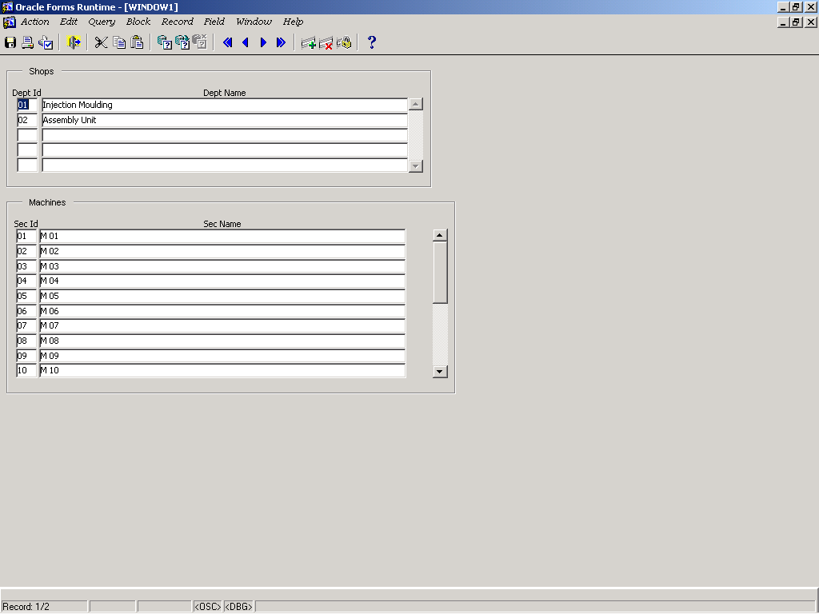Screen dimensions: 819x614
Task: Click the Remove Record red X icon
Action: point(326,42)
